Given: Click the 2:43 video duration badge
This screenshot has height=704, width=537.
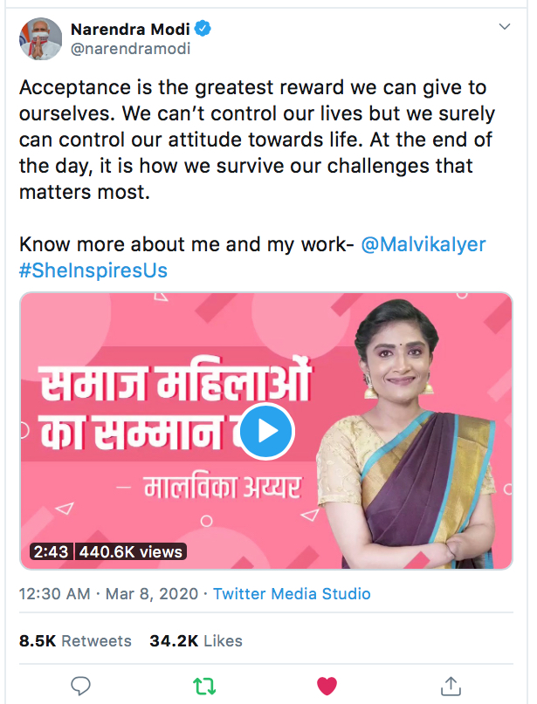Looking at the screenshot, I should pos(51,551).
